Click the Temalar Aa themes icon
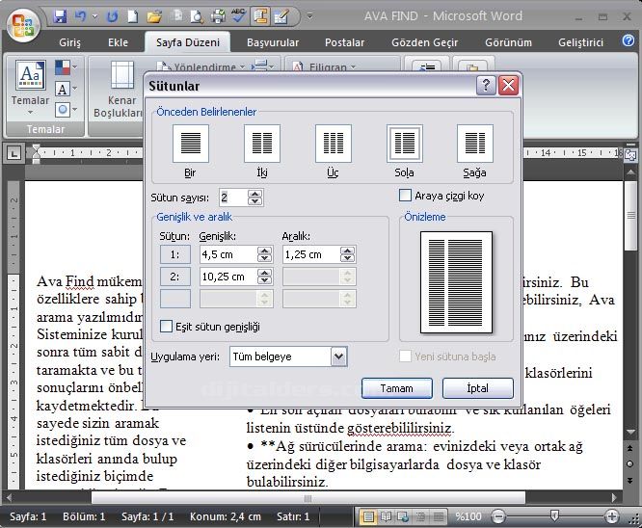Screen dimensions: 642x528 (30, 74)
